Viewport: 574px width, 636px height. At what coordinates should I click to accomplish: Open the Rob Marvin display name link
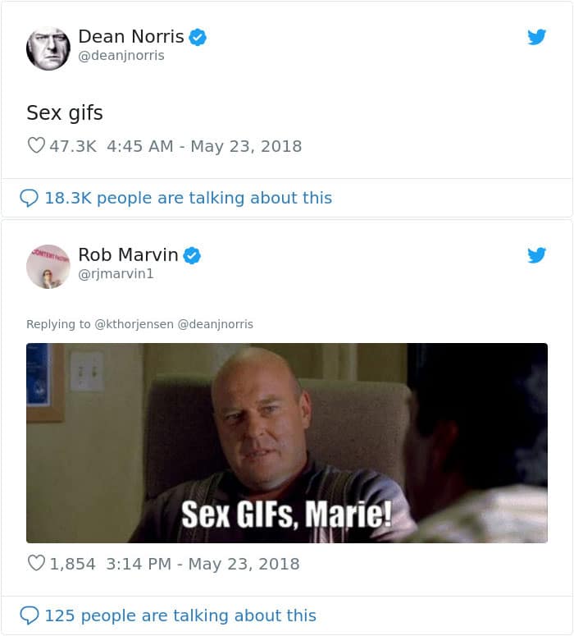[128, 255]
